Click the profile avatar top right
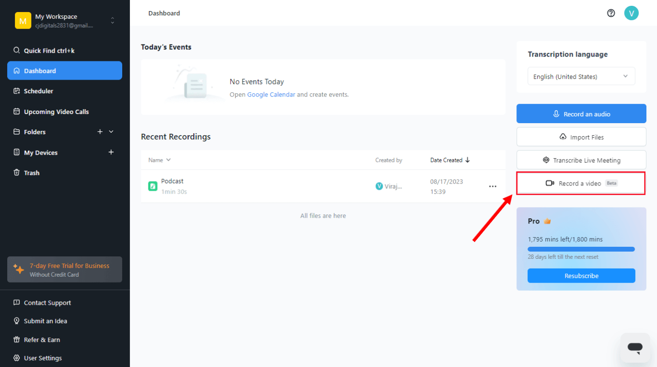The image size is (657, 367). [x=631, y=13]
